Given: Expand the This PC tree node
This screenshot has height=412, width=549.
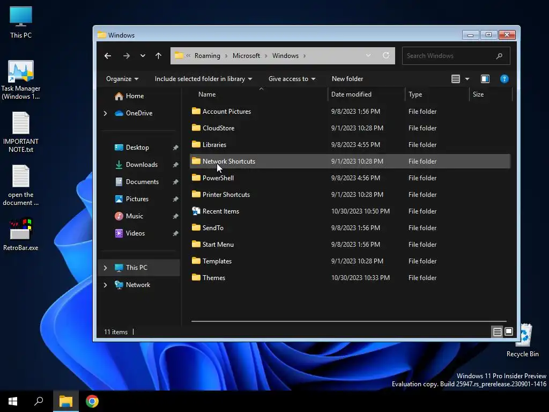Looking at the screenshot, I should 106,268.
